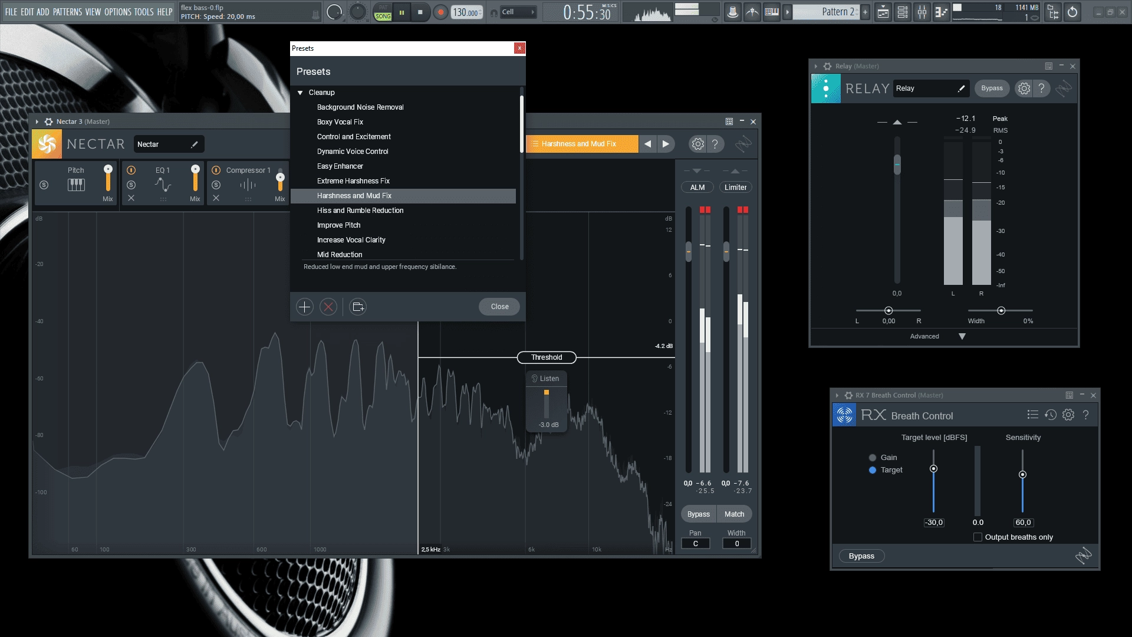Click the tempo 130.000 field
Image resolution: width=1132 pixels, height=637 pixels.
point(466,12)
